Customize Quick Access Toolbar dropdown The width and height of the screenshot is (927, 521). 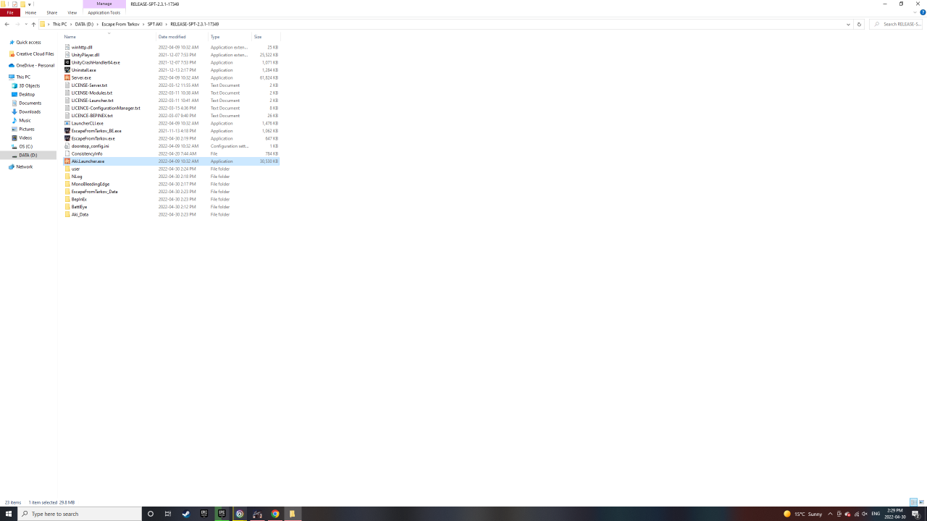(x=30, y=4)
